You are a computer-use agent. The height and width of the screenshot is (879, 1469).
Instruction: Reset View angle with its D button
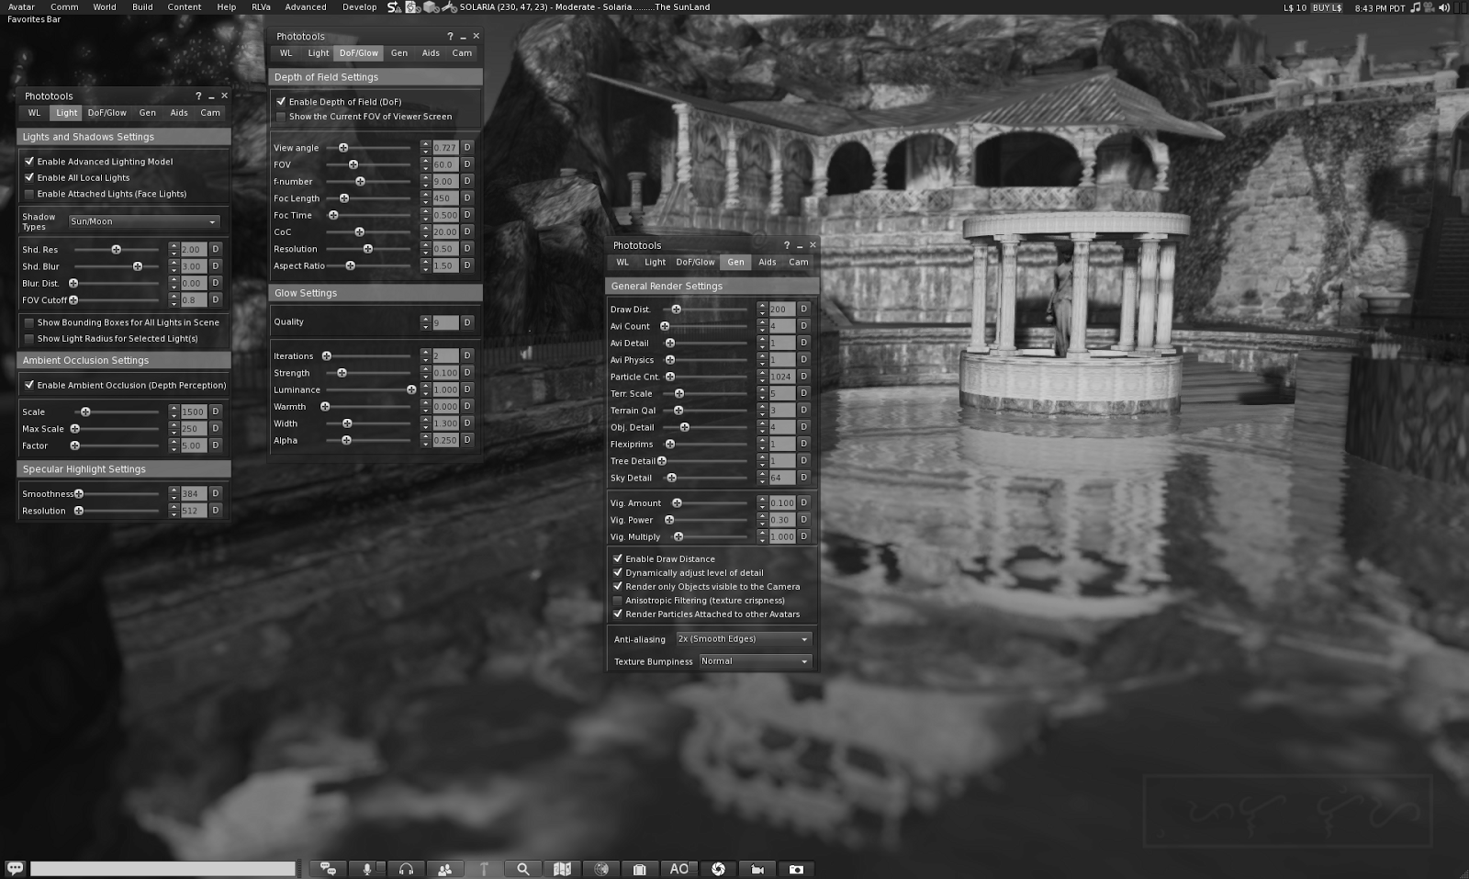pos(467,147)
